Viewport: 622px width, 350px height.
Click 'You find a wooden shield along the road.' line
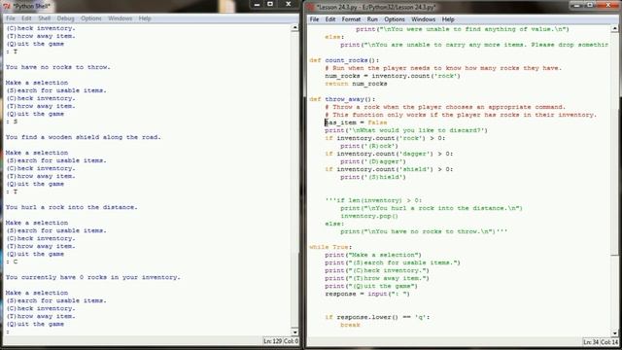(x=84, y=137)
